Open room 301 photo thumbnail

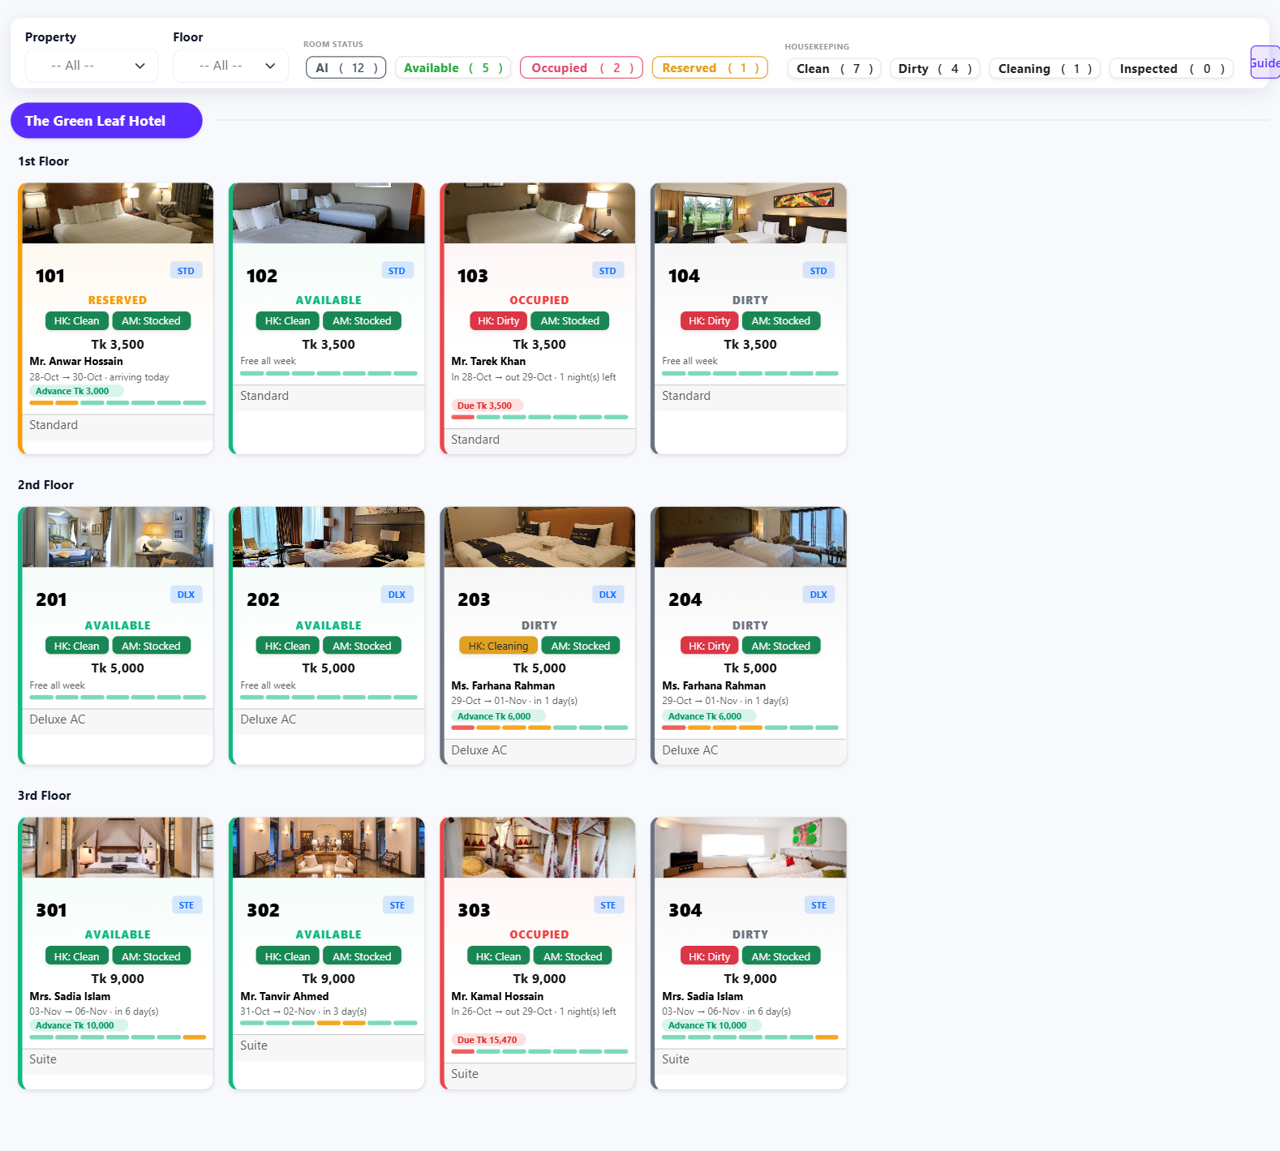pos(118,848)
